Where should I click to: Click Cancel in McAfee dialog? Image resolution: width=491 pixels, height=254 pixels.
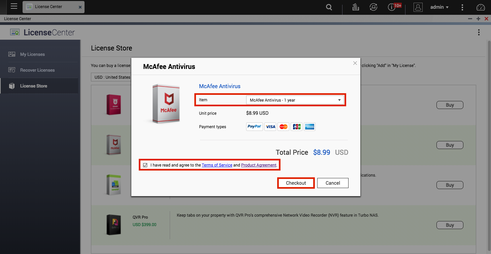pyautogui.click(x=333, y=183)
